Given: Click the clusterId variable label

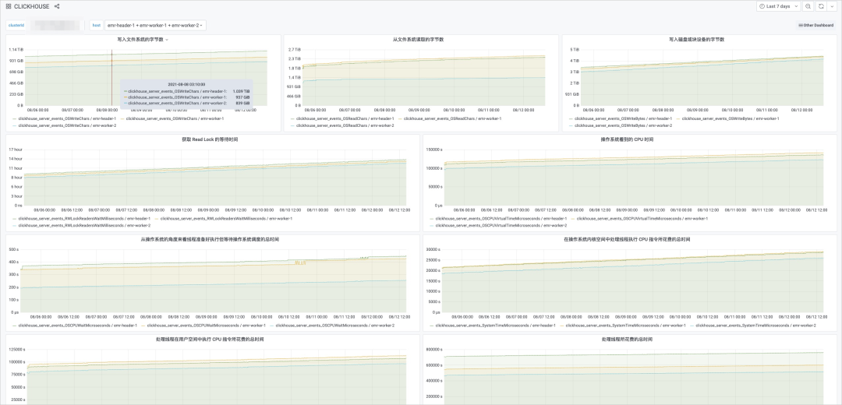Looking at the screenshot, I should coord(16,25).
